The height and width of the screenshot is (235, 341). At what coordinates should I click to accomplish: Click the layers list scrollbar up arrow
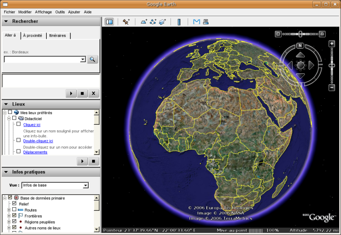(x=97, y=198)
